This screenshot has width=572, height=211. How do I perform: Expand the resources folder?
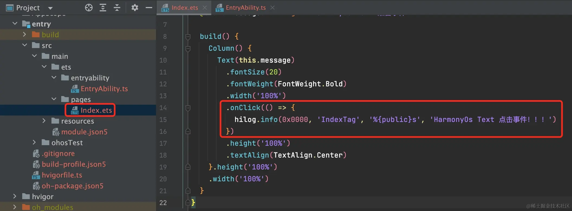click(x=44, y=121)
